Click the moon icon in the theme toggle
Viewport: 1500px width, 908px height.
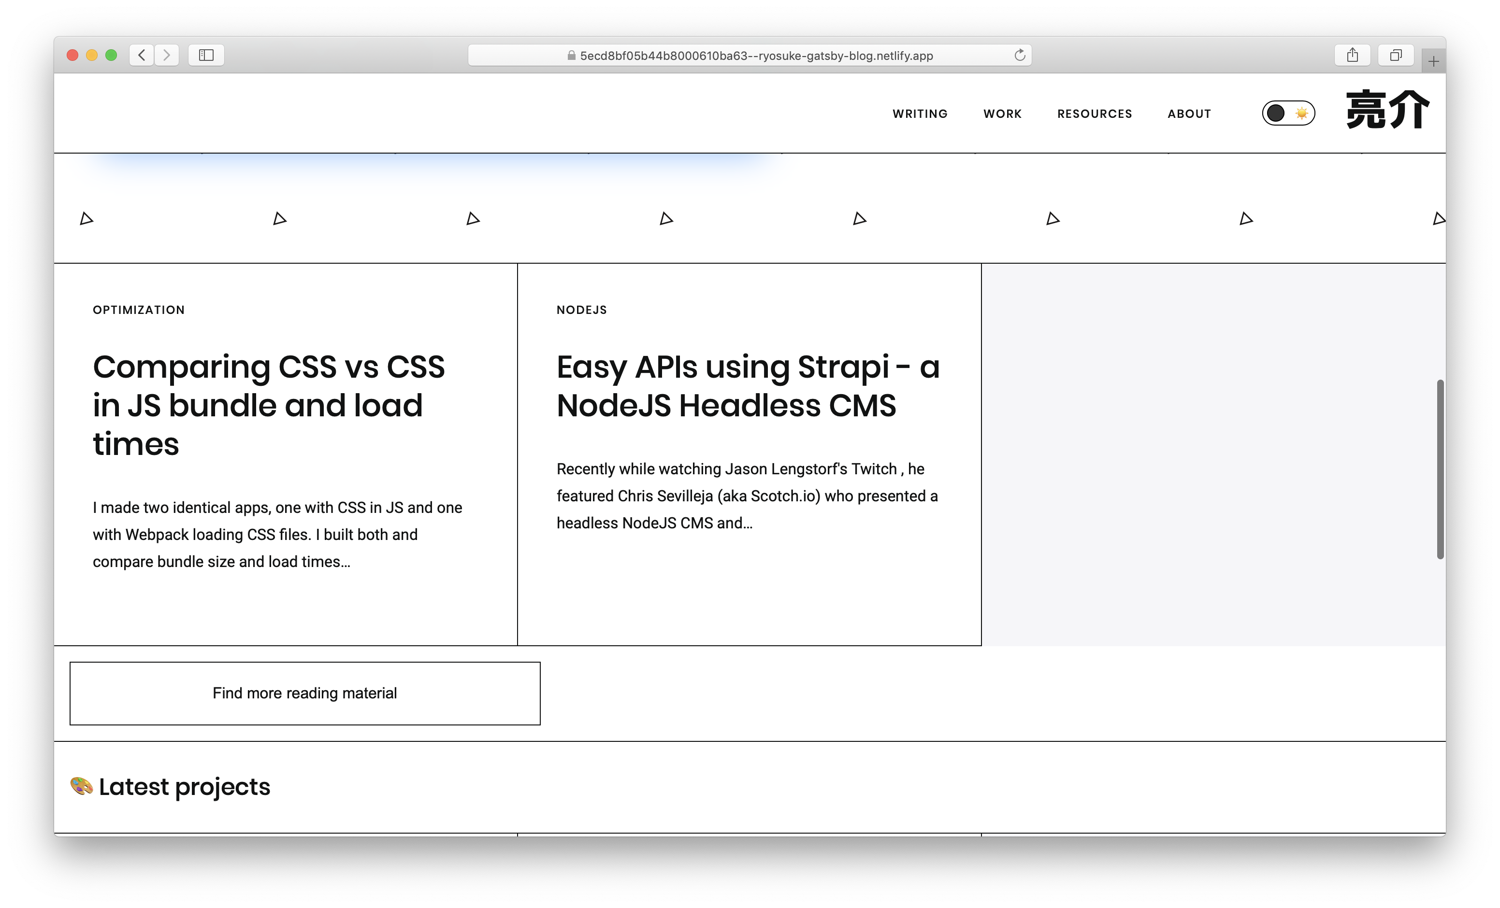pos(1276,113)
